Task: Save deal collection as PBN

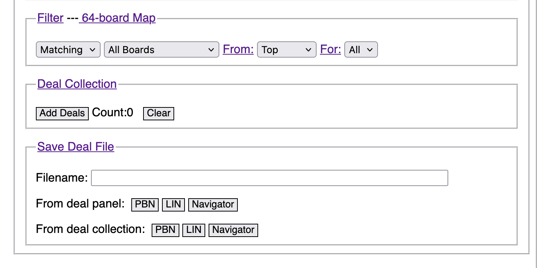Action: coord(165,230)
